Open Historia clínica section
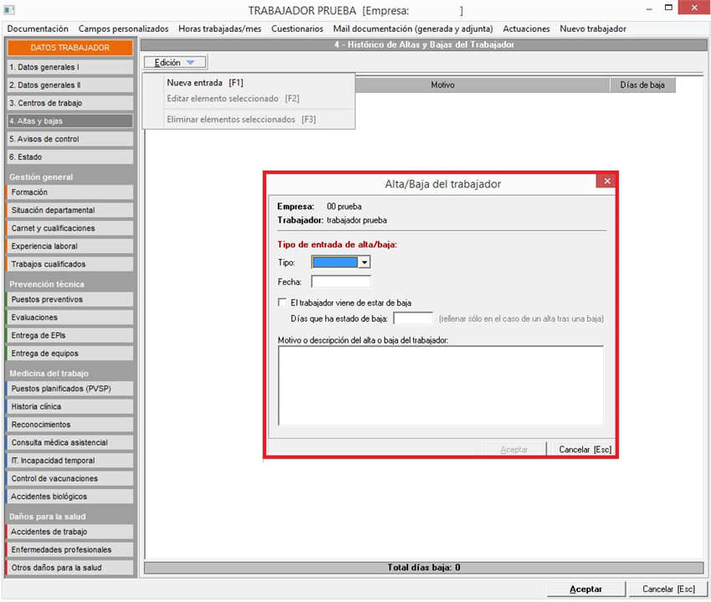The height and width of the screenshot is (602, 711). 69,406
